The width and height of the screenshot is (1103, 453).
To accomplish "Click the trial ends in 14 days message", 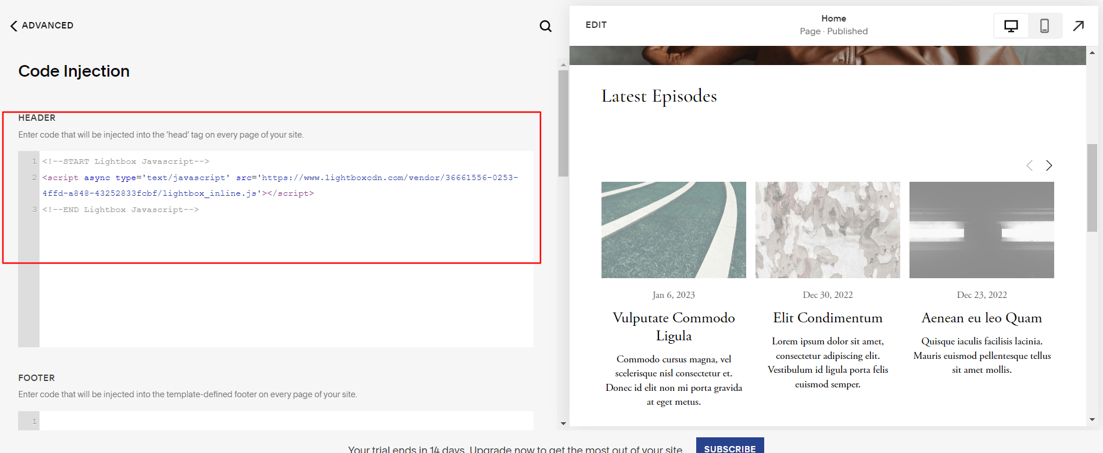I will tap(515, 450).
